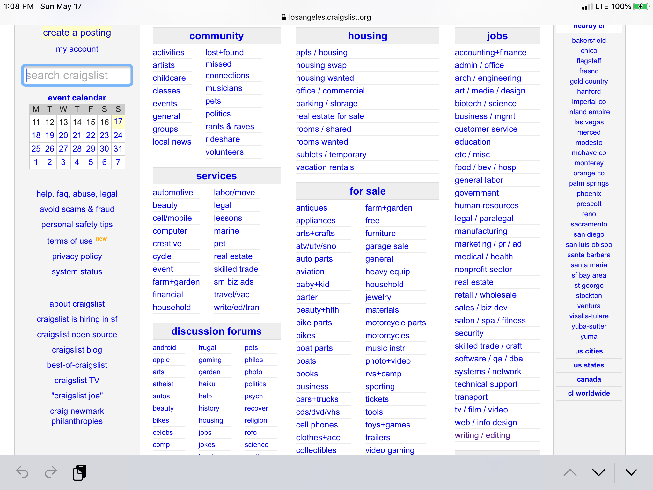Open the craigslist blog link
Screen dimensions: 653x490
tap(77, 350)
